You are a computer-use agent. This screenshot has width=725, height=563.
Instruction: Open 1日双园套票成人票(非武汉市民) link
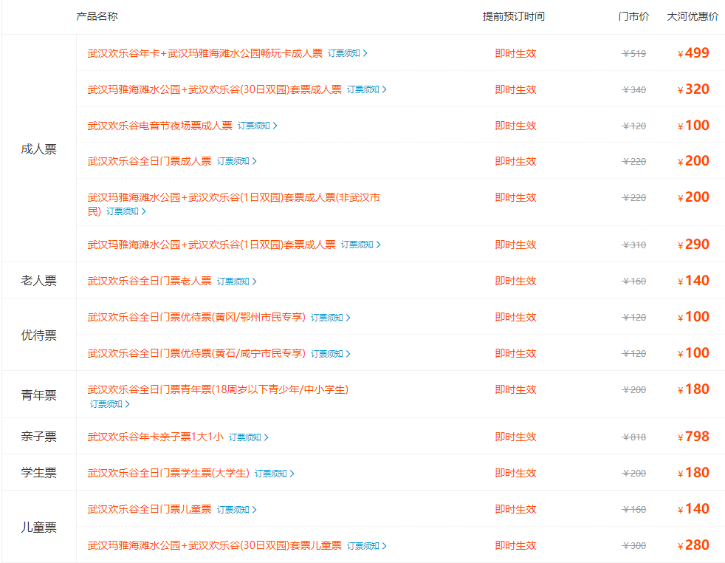(x=233, y=204)
